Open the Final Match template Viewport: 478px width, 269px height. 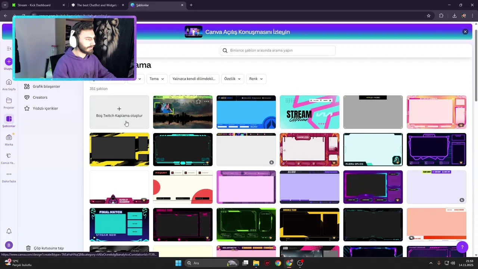[119, 225]
